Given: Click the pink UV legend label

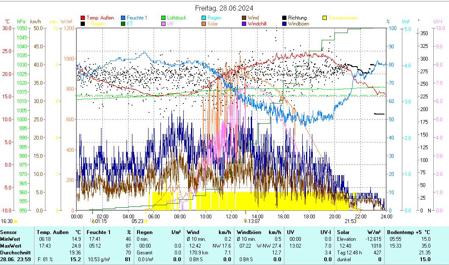Looking at the screenshot, I should 171,24.
